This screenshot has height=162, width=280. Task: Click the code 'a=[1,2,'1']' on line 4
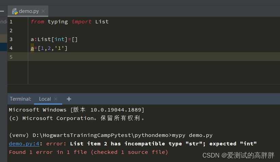(49, 48)
